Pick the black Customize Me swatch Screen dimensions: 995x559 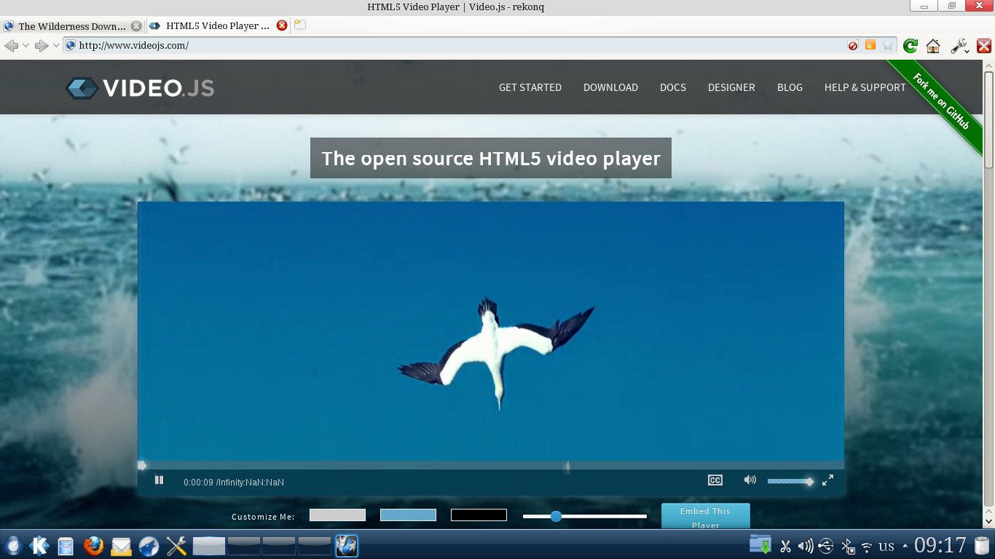pyautogui.click(x=479, y=515)
